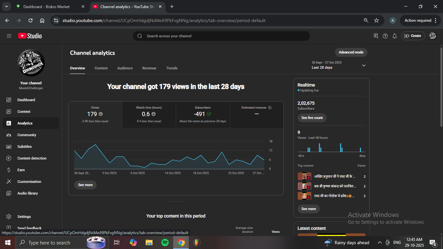This screenshot has height=249, width=443.
Task: Go to Earn in the sidebar
Action: (x=21, y=170)
